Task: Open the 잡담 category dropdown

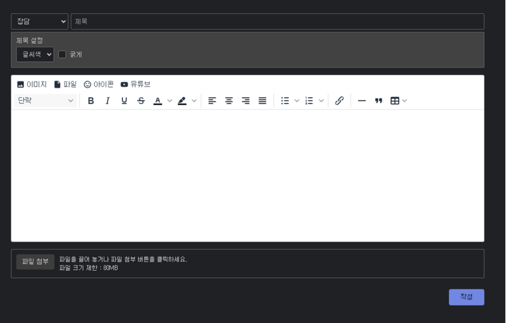Action: [x=39, y=21]
